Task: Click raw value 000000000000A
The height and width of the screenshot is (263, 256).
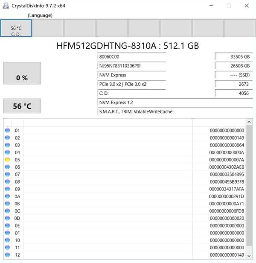Action: pyautogui.click(x=227, y=152)
